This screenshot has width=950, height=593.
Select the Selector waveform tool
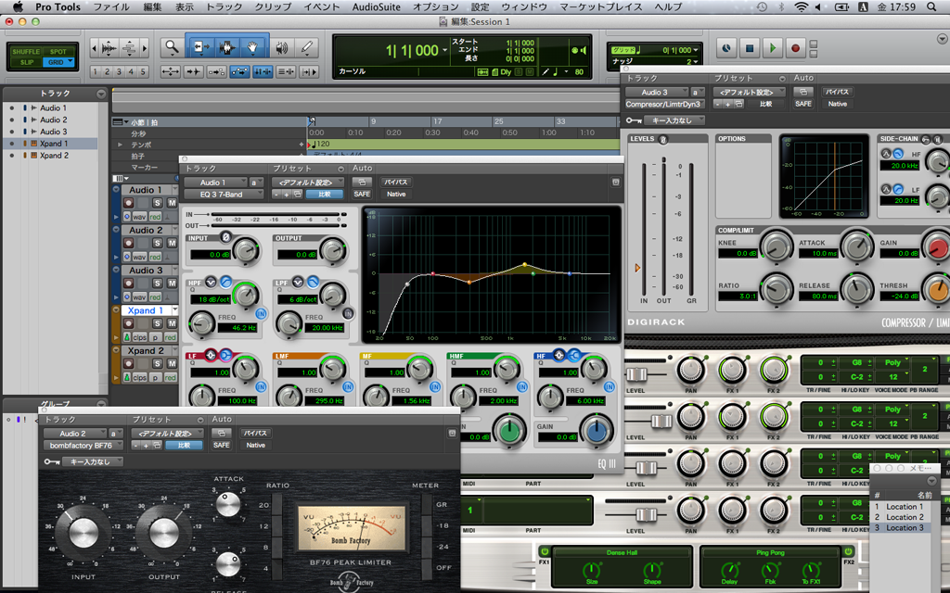click(x=227, y=47)
